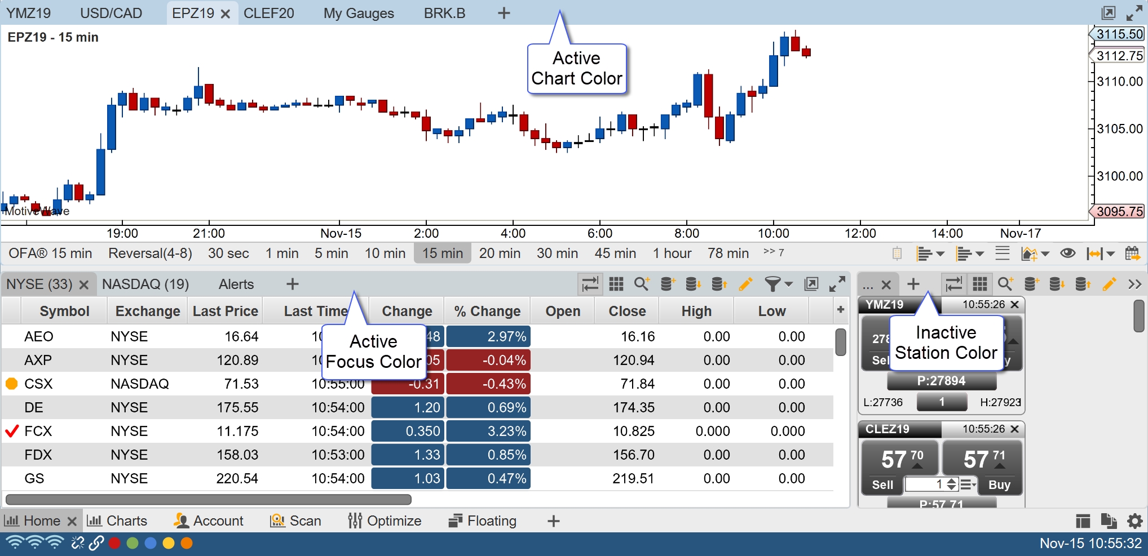Select the 1 hour bar size button
Viewport: 1148px width, 556px height.
[672, 253]
